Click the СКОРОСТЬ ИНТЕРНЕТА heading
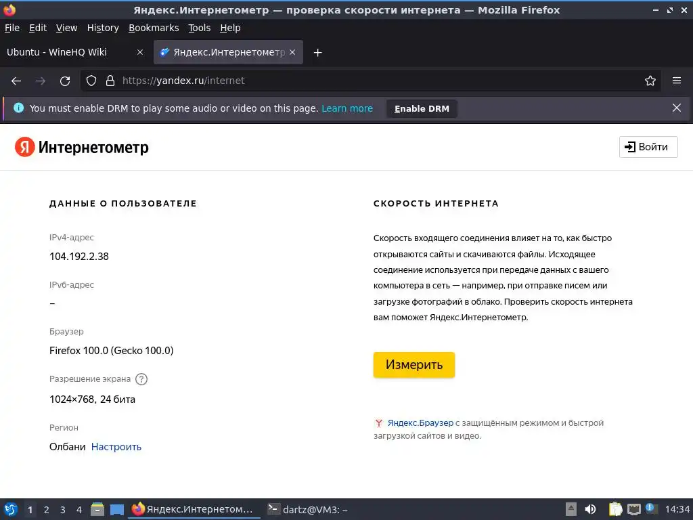The width and height of the screenshot is (693, 520). 436,203
